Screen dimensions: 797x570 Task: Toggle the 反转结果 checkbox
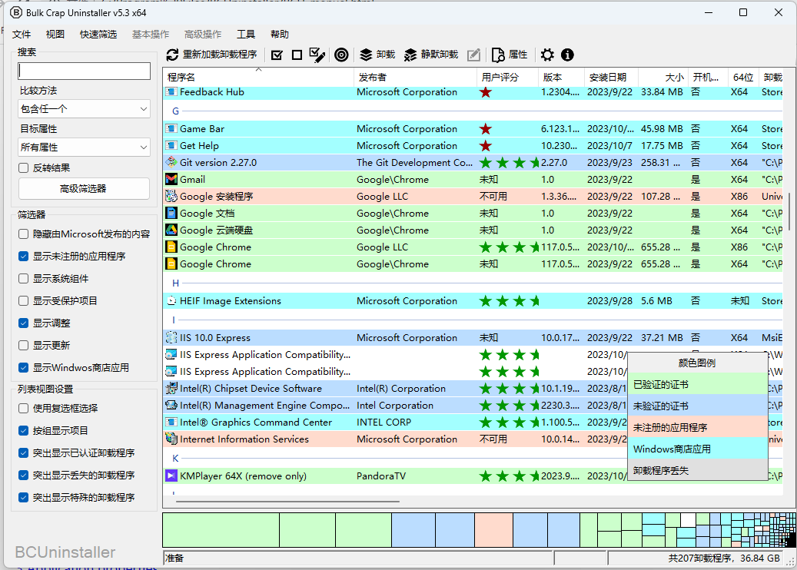(23, 168)
